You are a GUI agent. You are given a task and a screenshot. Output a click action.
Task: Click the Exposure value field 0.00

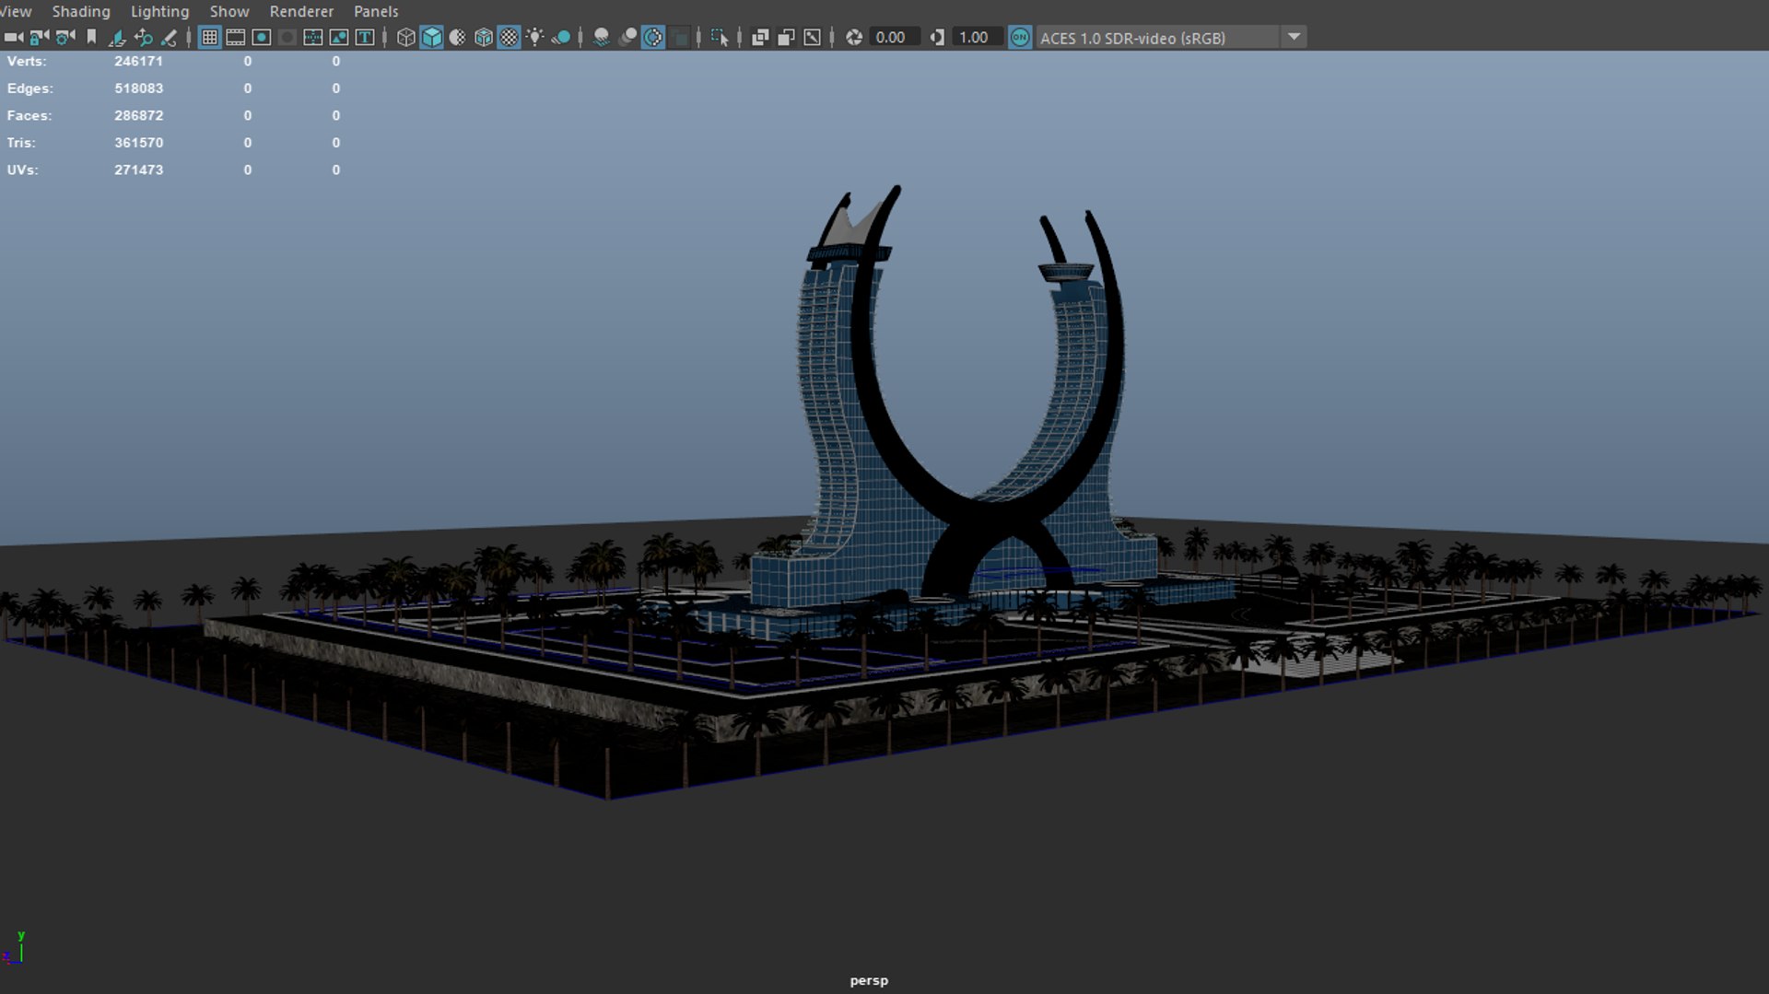pos(894,38)
